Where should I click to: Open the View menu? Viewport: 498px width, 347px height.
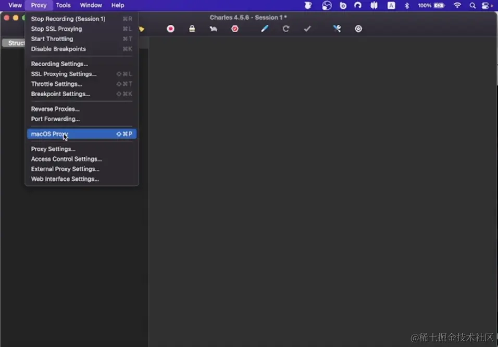coord(15,5)
